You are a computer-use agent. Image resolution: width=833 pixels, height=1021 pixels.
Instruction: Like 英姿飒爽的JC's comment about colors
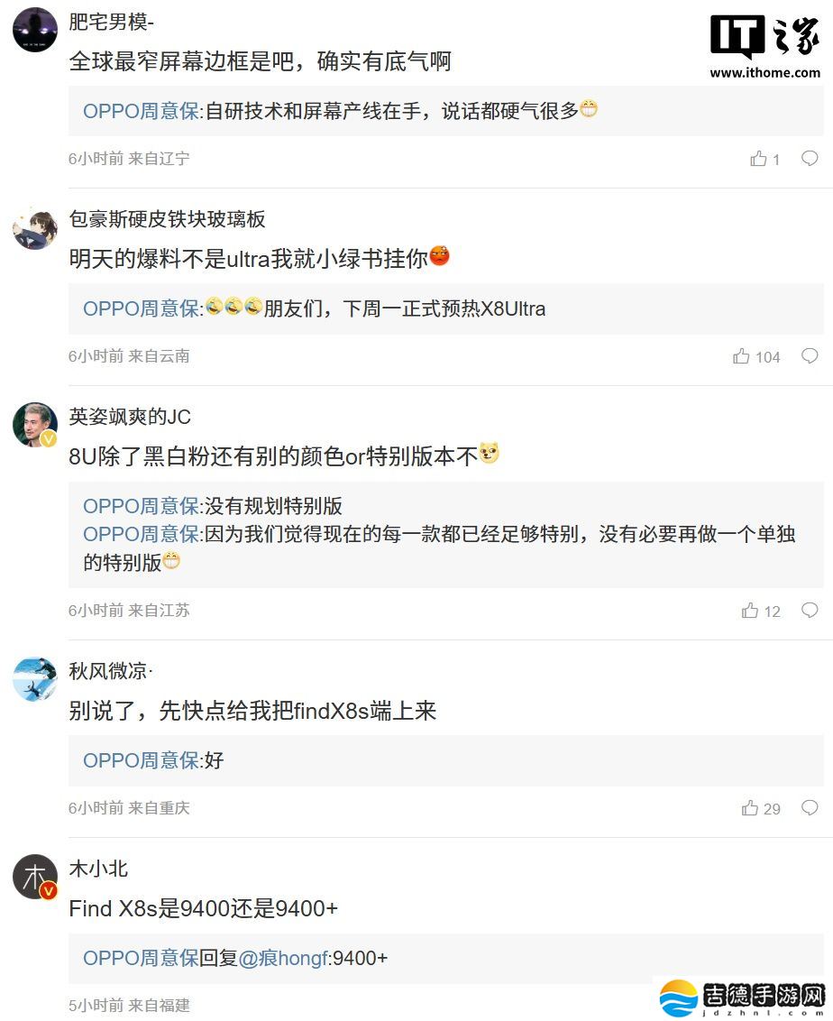[x=750, y=611]
